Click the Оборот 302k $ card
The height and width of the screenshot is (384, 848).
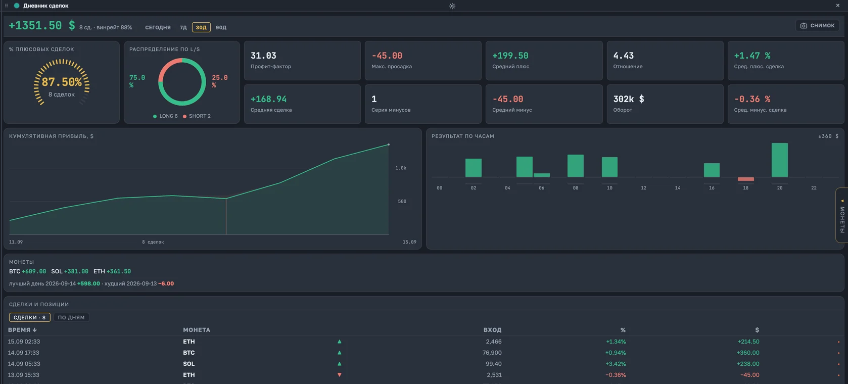pyautogui.click(x=665, y=104)
